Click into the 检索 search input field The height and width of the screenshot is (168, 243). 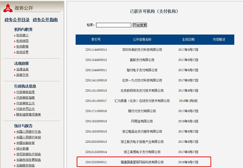(113, 25)
